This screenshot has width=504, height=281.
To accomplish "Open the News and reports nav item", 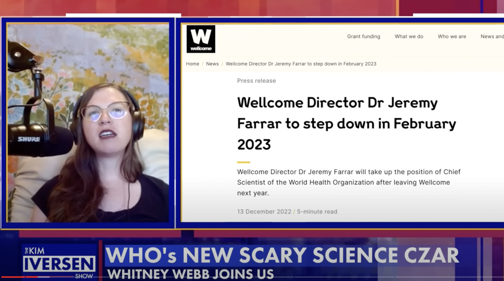I will click(x=492, y=37).
